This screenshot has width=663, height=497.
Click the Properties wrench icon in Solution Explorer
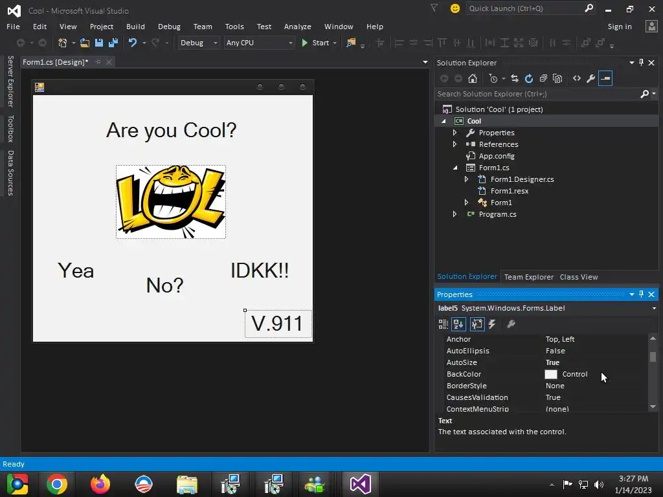(x=591, y=78)
